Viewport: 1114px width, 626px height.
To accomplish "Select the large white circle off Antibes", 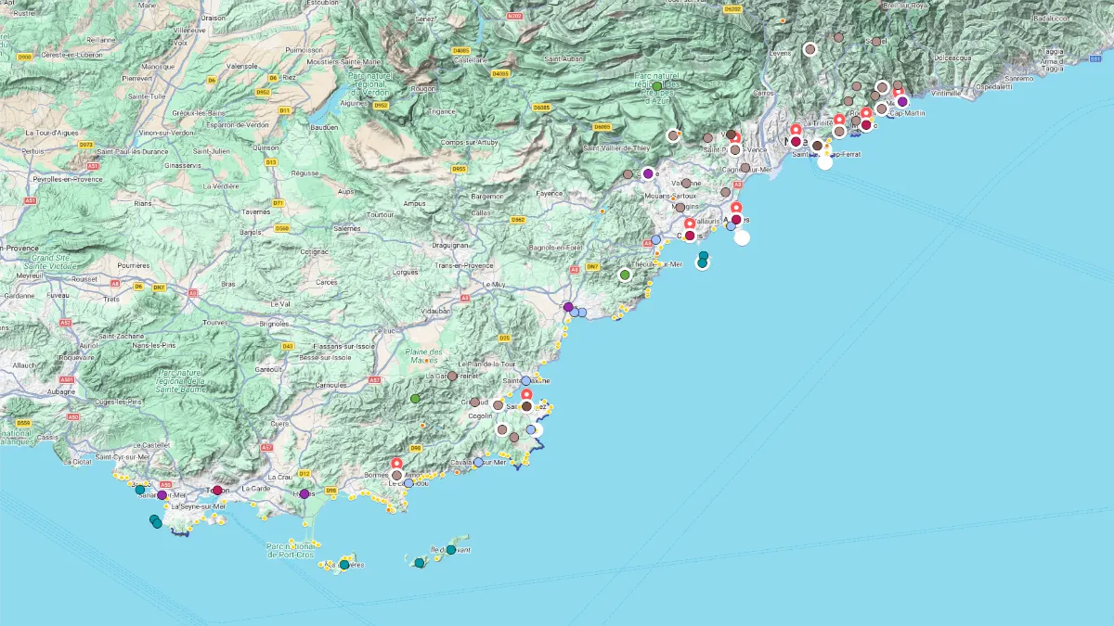I will pos(742,237).
